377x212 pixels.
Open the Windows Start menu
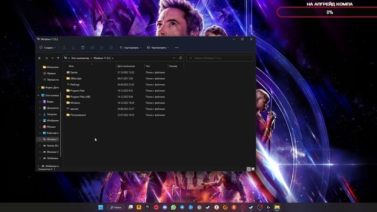pos(101,207)
